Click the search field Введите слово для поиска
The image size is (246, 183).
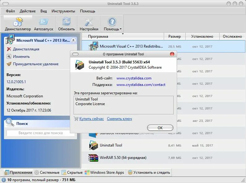[40, 133]
